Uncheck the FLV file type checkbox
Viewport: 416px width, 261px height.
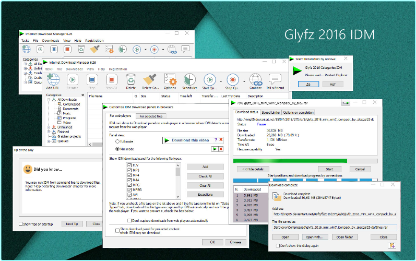pos(129,165)
